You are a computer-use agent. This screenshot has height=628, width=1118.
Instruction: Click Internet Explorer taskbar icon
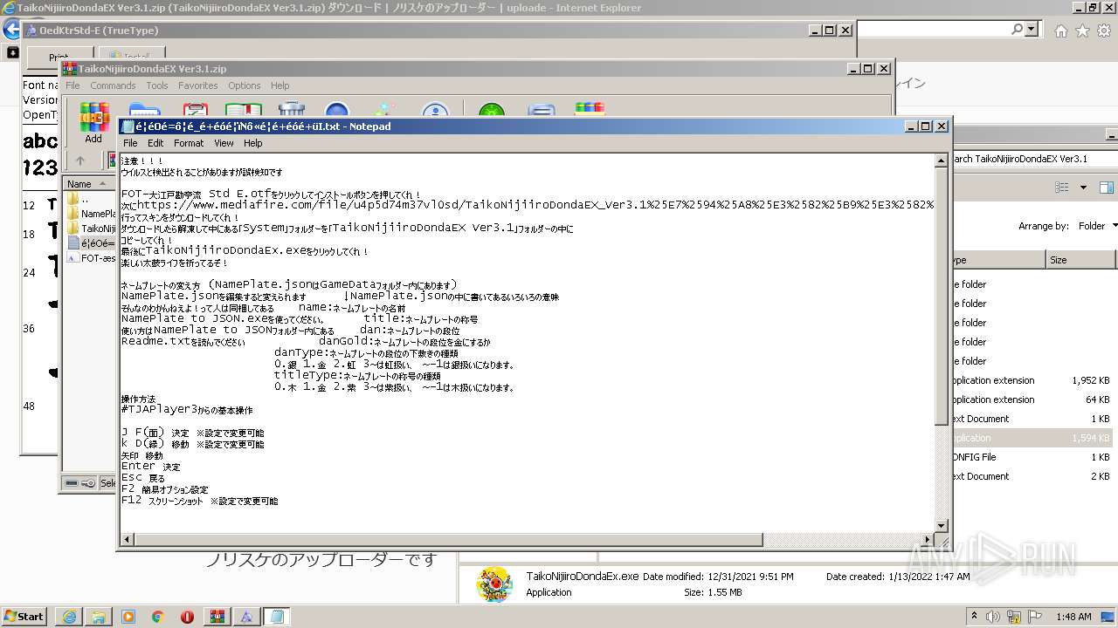69,617
